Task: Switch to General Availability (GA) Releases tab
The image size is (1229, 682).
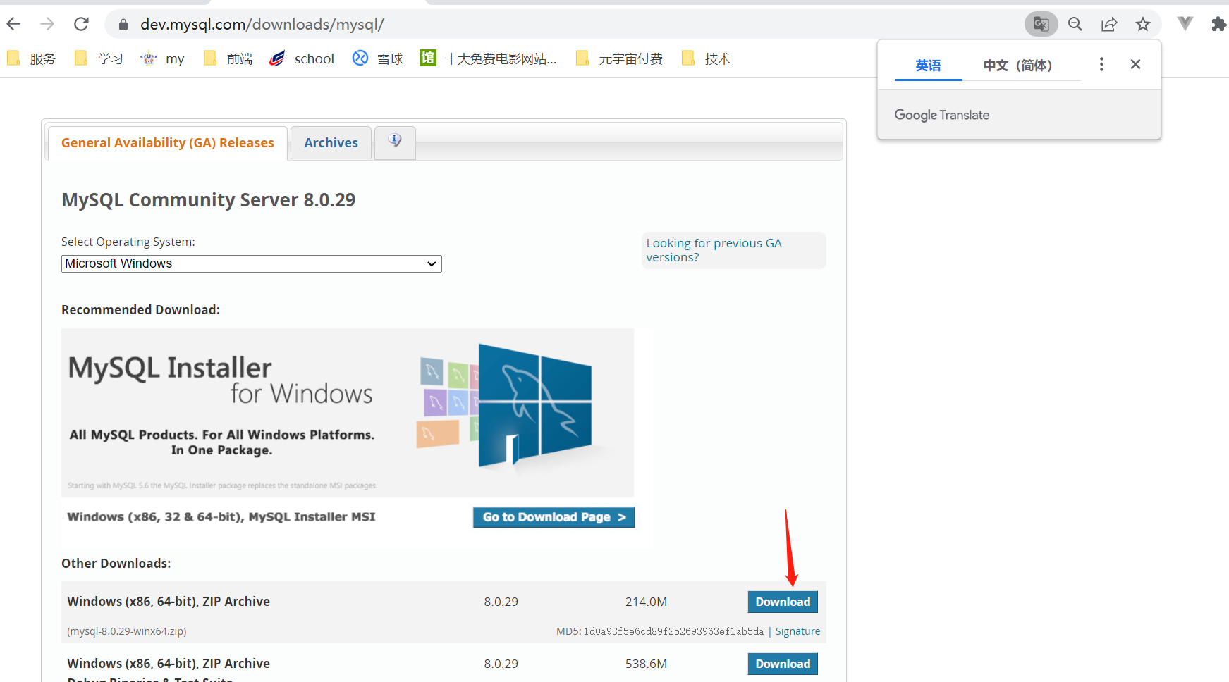Action: tap(168, 143)
